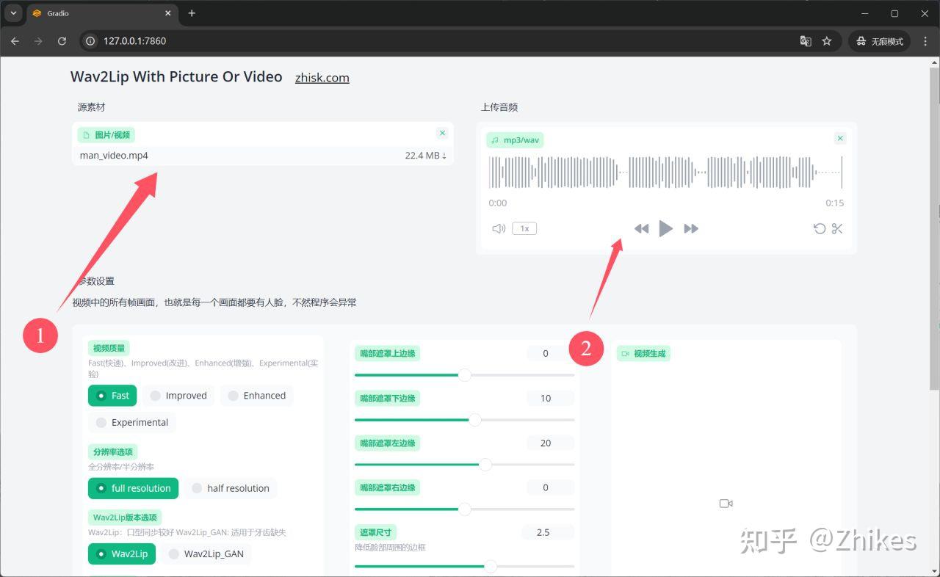Select the Experimental video quality option
940x577 pixels.
[x=132, y=422]
